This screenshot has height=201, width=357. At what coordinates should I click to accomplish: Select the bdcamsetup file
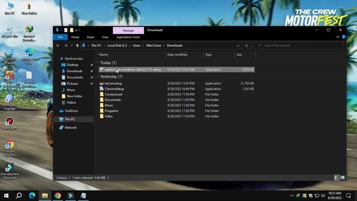pos(113,83)
